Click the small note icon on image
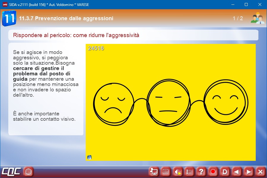267x178 pixels. click(89, 157)
